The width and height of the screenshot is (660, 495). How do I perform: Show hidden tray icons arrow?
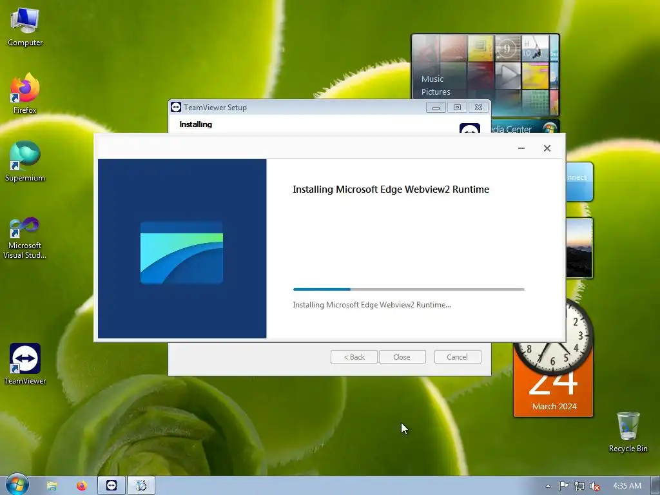pyautogui.click(x=548, y=486)
